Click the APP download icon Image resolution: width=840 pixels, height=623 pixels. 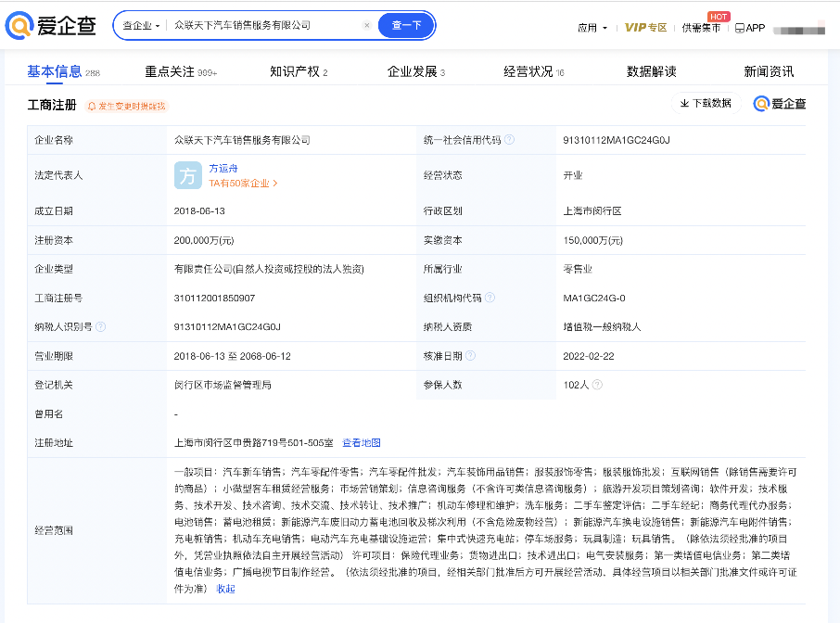(x=749, y=28)
